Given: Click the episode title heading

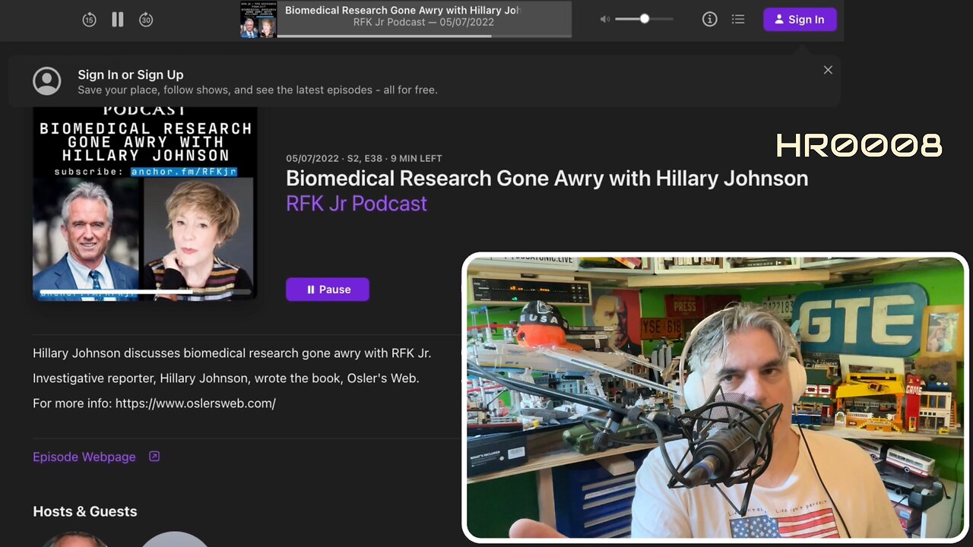Looking at the screenshot, I should click(547, 179).
